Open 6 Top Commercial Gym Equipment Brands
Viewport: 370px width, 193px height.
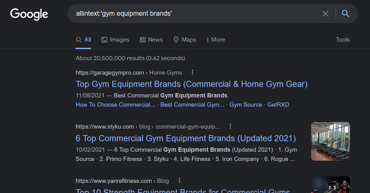(x=186, y=138)
